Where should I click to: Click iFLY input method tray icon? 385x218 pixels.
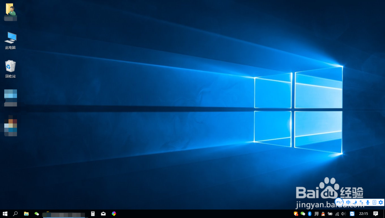tap(352, 214)
